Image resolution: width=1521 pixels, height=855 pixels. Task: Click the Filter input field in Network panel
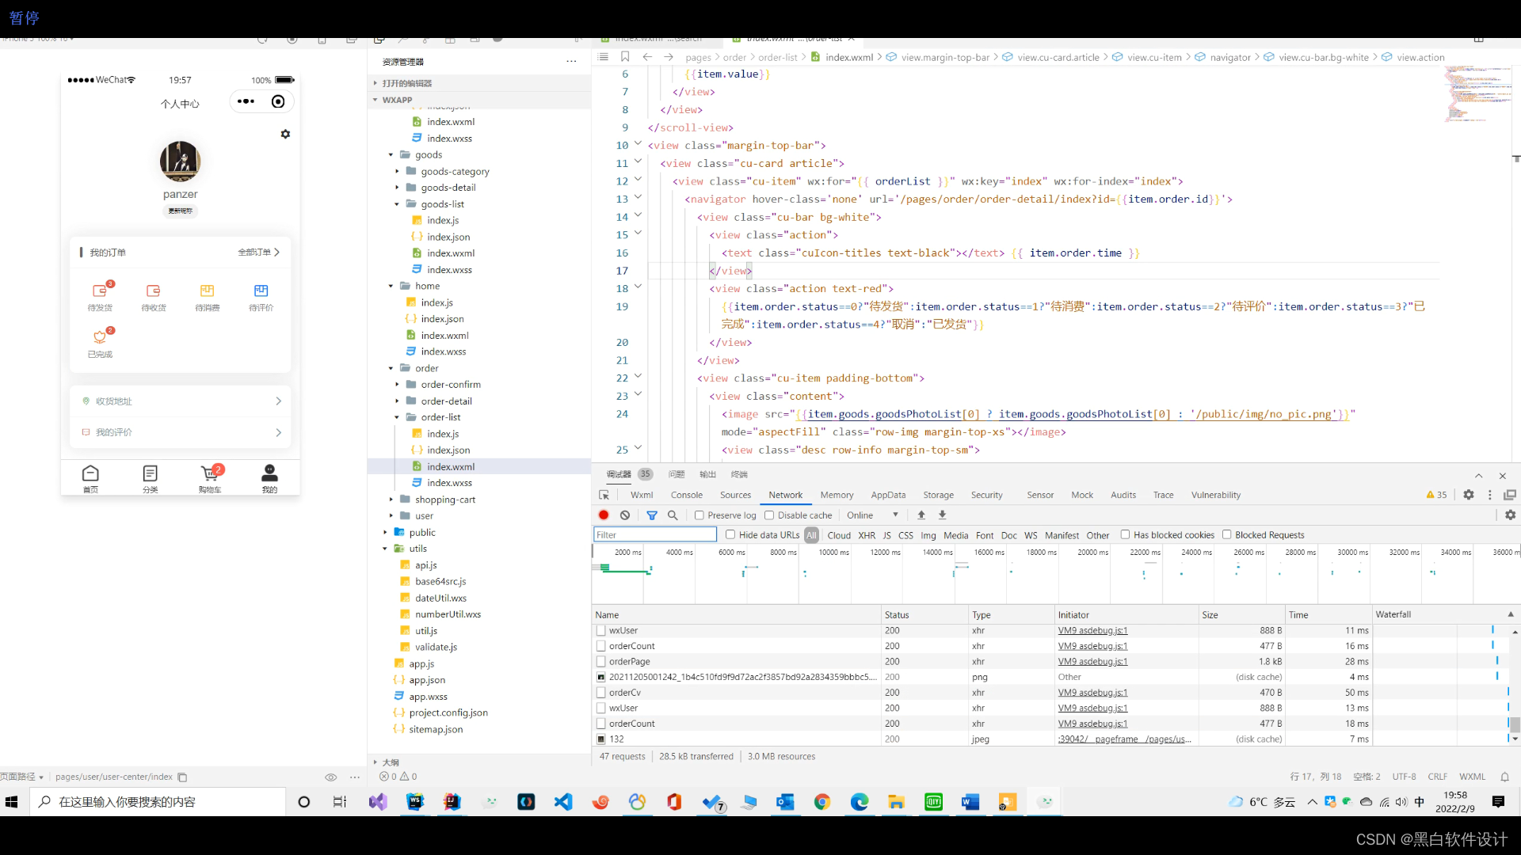(654, 534)
